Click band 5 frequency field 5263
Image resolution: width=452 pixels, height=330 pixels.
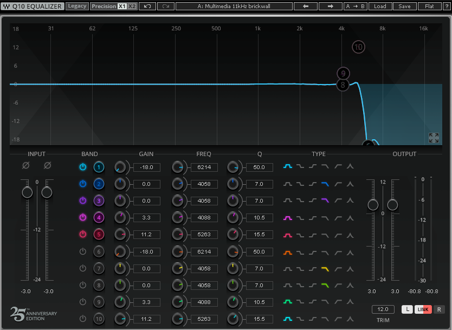[204, 234]
